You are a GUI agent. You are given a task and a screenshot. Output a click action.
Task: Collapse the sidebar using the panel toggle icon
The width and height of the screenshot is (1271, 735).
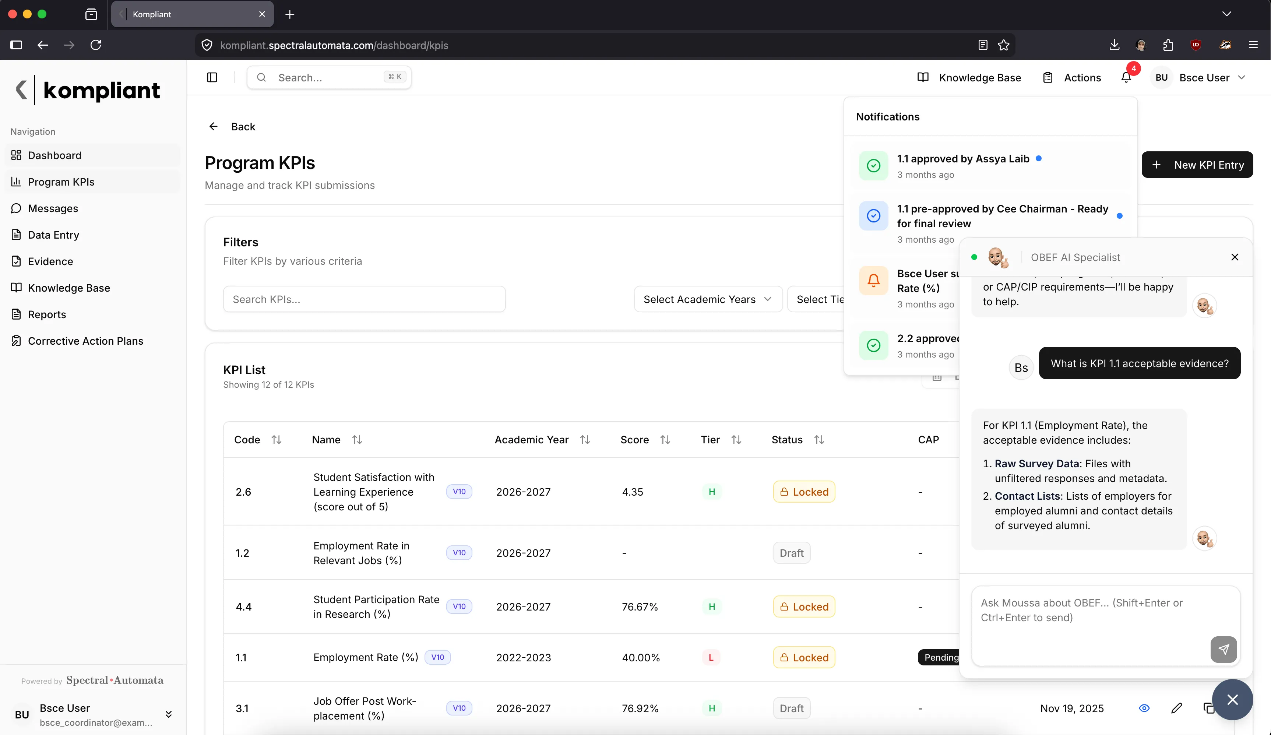click(x=212, y=77)
